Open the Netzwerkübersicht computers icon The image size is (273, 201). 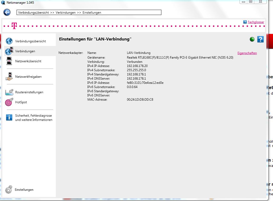[x=9, y=61]
